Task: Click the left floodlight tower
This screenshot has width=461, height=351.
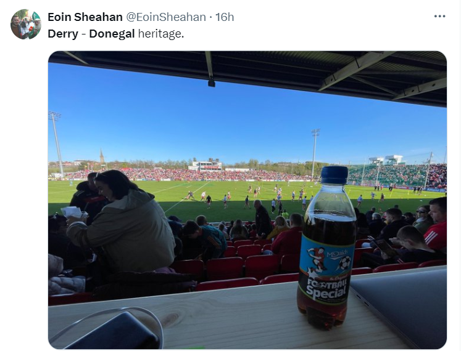Action: point(56,144)
